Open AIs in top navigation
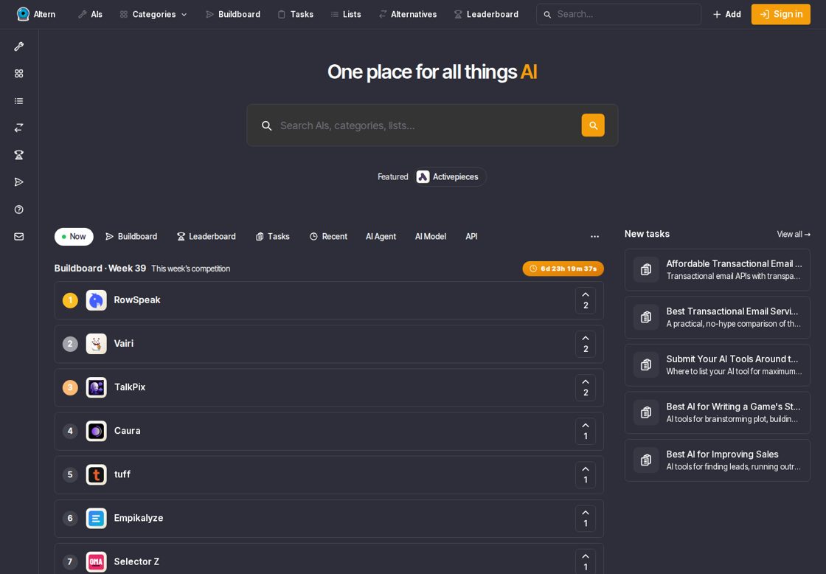This screenshot has height=574, width=826. [90, 14]
